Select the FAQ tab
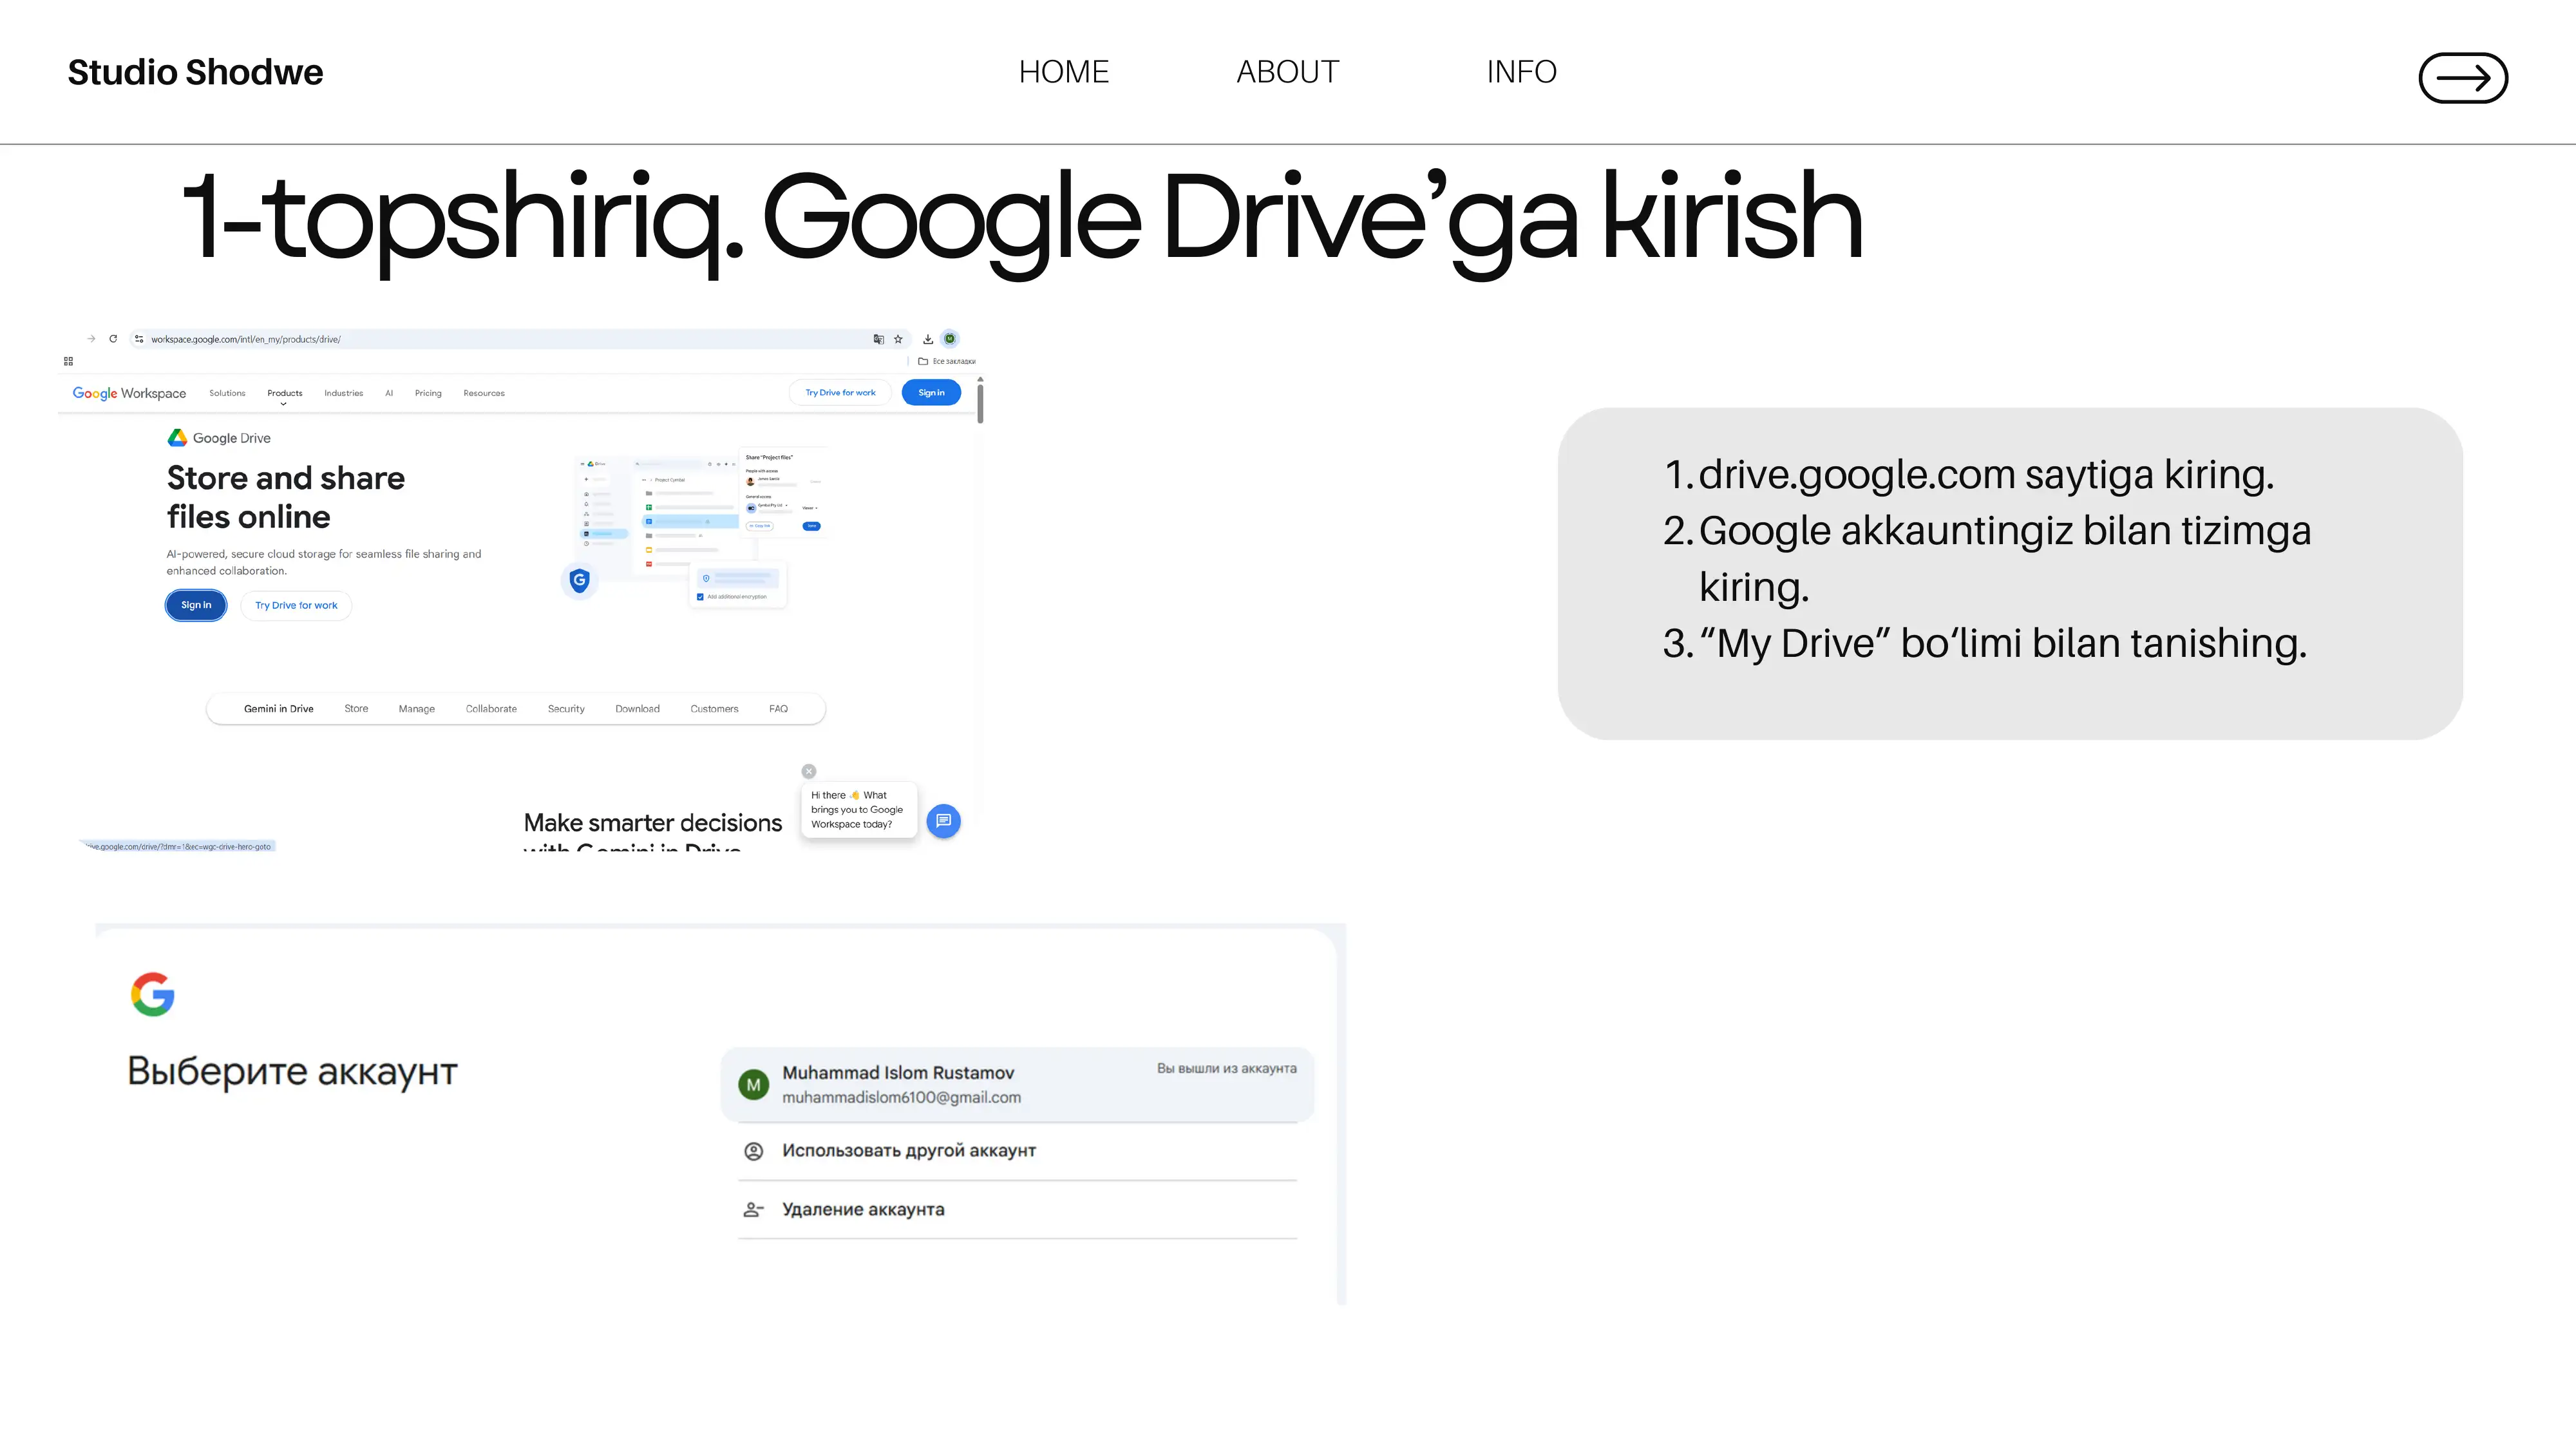This screenshot has width=2576, height=1449. click(x=778, y=709)
